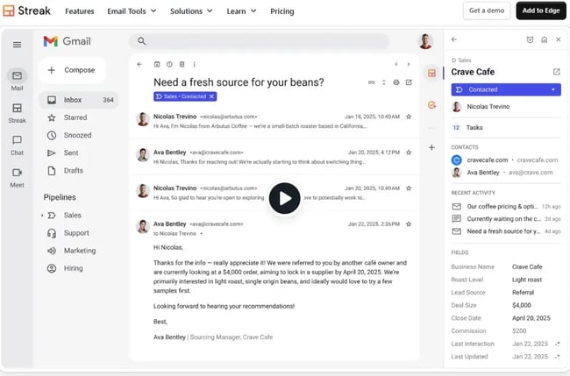Star the Jan 18 Nicolas Trevino message
The width and height of the screenshot is (570, 376).
[409, 117]
